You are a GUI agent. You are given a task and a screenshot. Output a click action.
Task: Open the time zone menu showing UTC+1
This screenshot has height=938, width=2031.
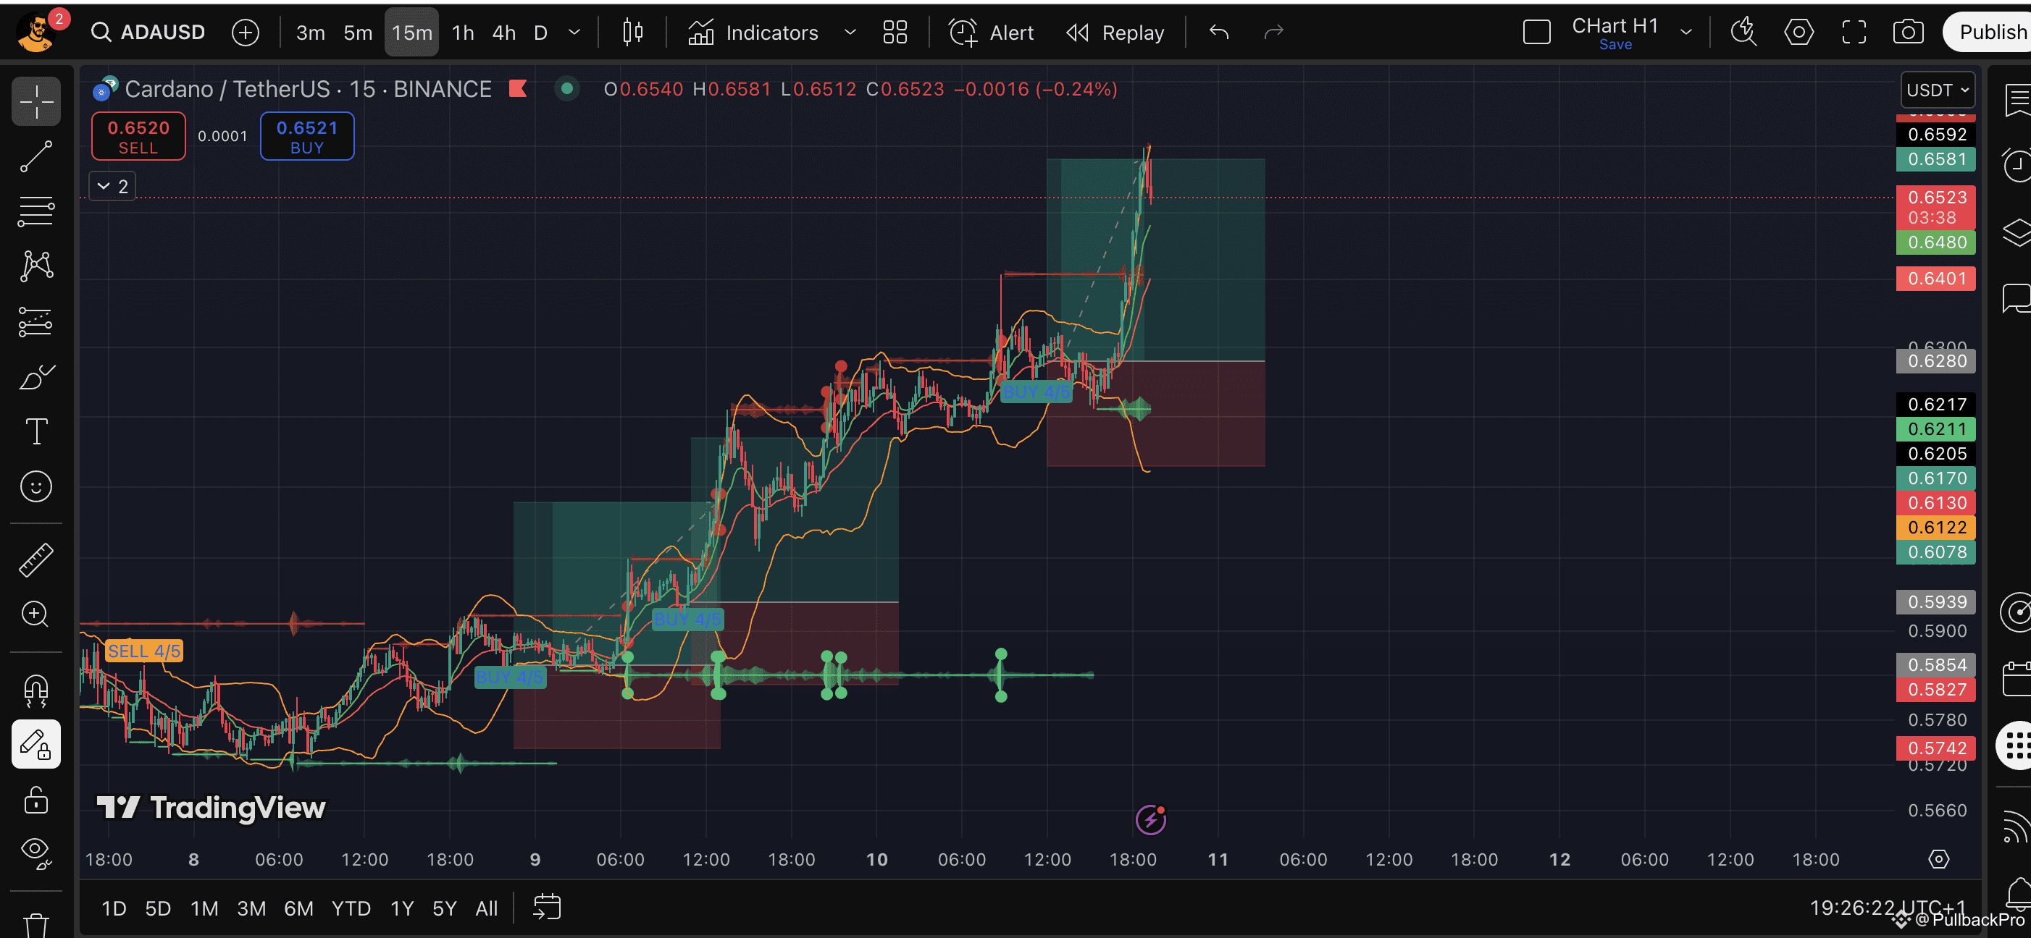coord(1887,908)
